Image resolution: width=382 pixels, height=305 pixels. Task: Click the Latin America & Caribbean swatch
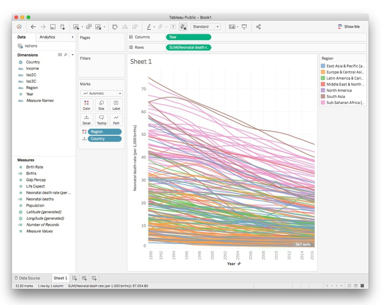pyautogui.click(x=323, y=78)
